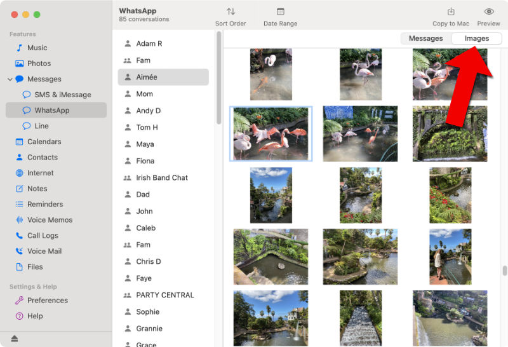
Task: Select the red flowers by pond thumbnail
Action: (x=450, y=195)
